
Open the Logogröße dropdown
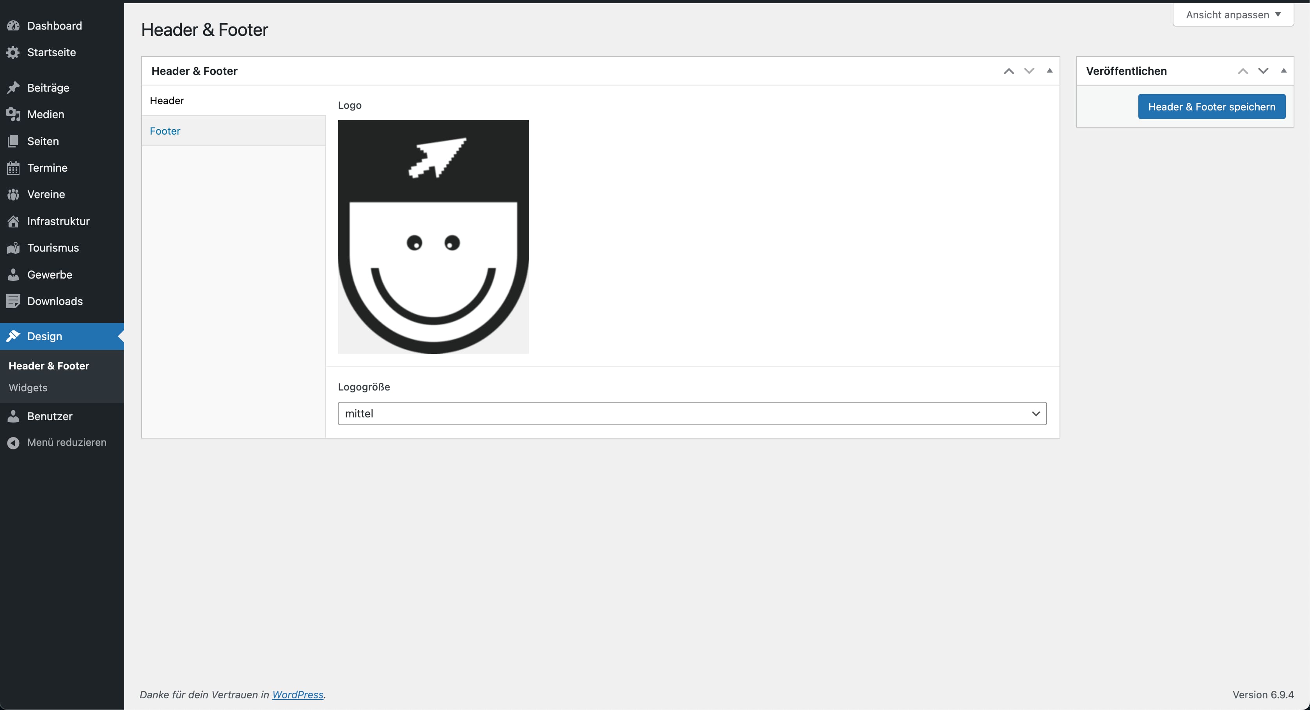[x=692, y=414]
